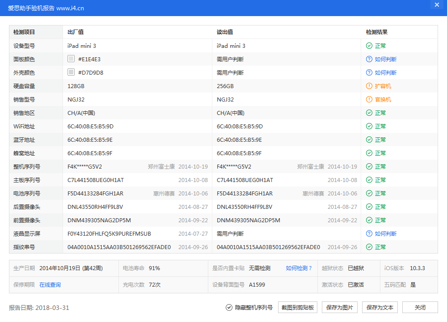This screenshot has width=447, height=322.
Task: Click the warning icon next to 扩容机
Action: pos(369,86)
